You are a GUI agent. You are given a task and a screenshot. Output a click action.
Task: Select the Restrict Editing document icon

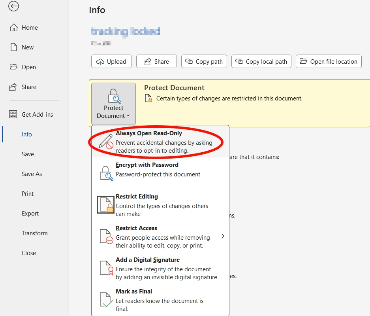[x=105, y=204]
